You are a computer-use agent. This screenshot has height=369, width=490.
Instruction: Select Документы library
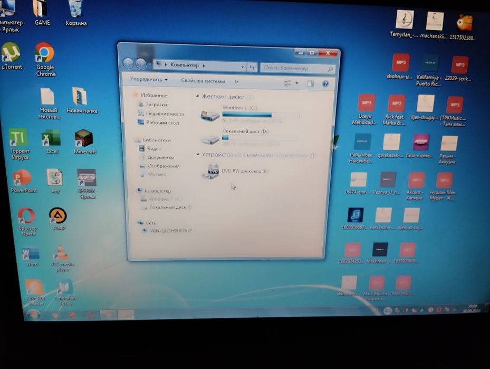160,157
